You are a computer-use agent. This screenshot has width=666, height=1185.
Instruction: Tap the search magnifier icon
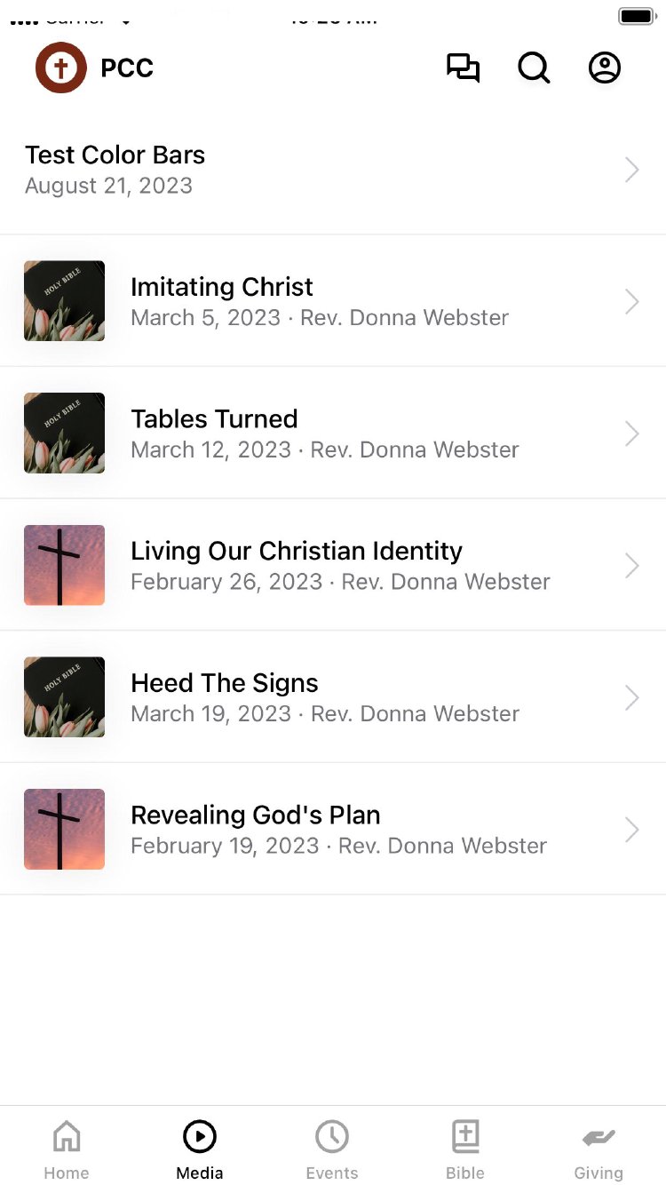pos(534,68)
